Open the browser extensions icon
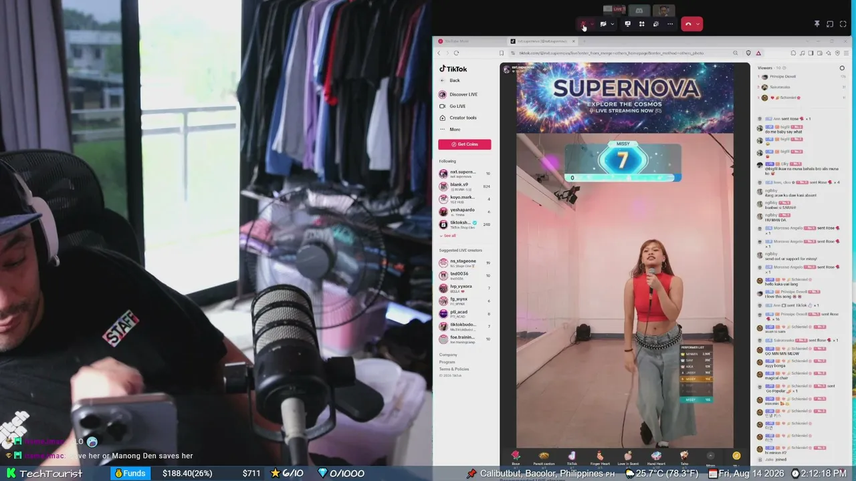The height and width of the screenshot is (481, 856). (x=793, y=53)
